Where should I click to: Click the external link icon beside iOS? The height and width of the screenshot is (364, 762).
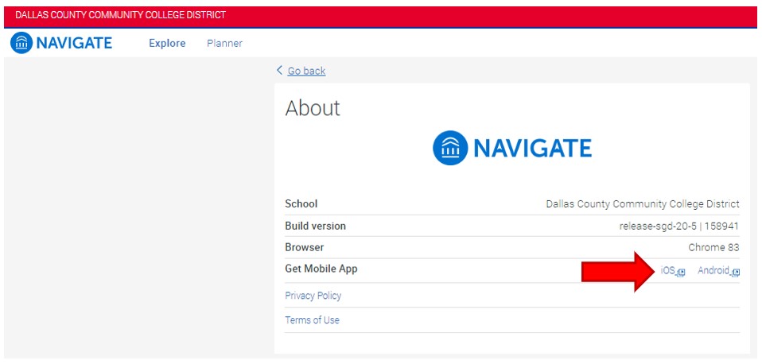682,273
